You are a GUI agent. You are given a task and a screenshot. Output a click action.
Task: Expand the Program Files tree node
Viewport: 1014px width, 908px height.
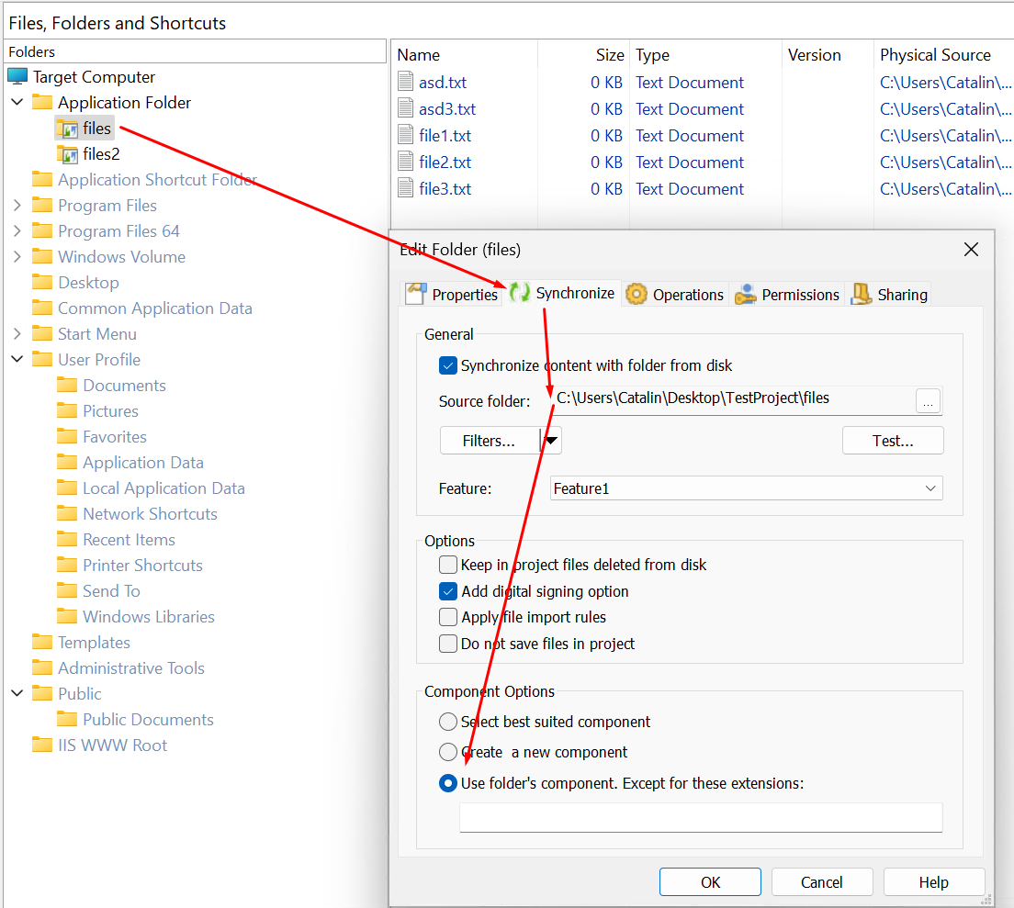pos(17,206)
